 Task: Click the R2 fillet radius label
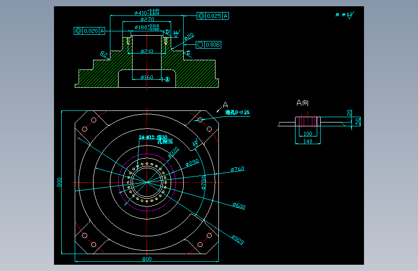104,54
